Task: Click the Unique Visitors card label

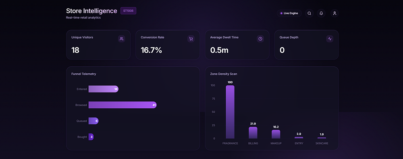Action: (x=82, y=37)
